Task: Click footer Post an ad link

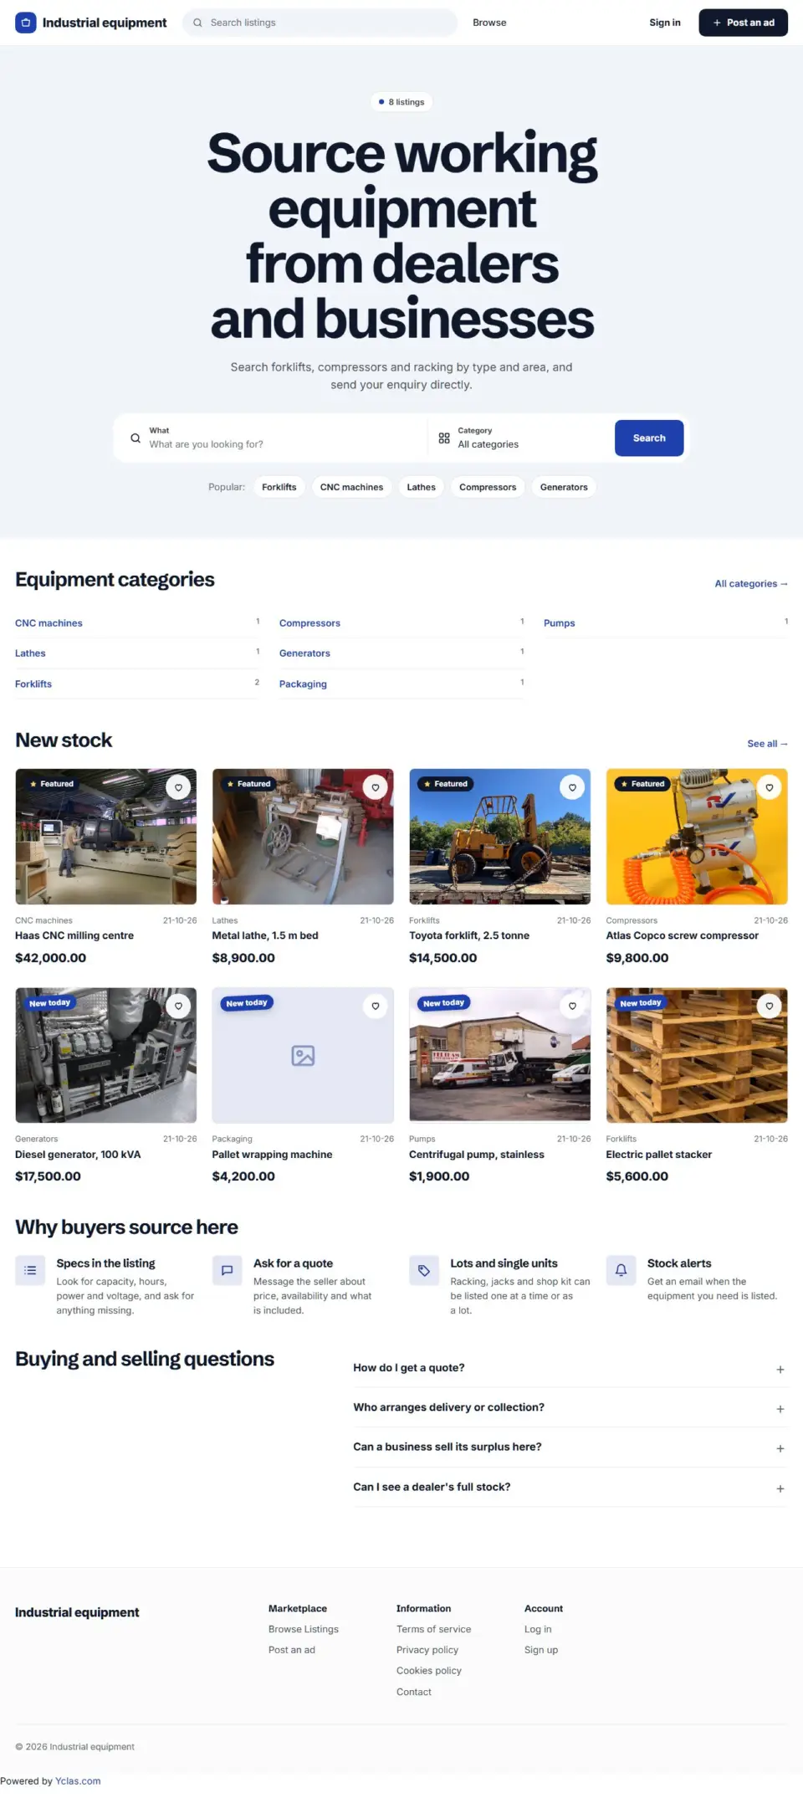Action: (x=292, y=1650)
